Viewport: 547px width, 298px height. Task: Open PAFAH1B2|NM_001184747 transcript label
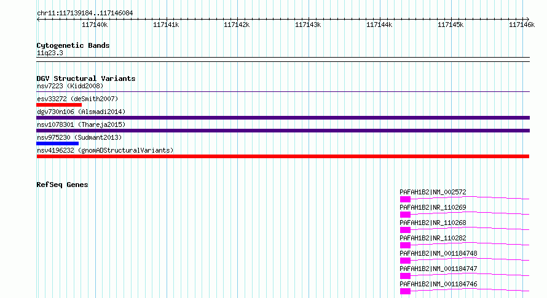click(438, 269)
